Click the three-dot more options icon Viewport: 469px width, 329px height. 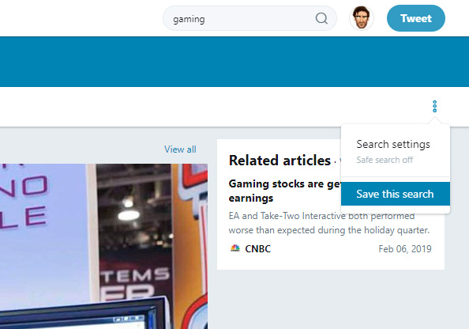[x=434, y=106]
